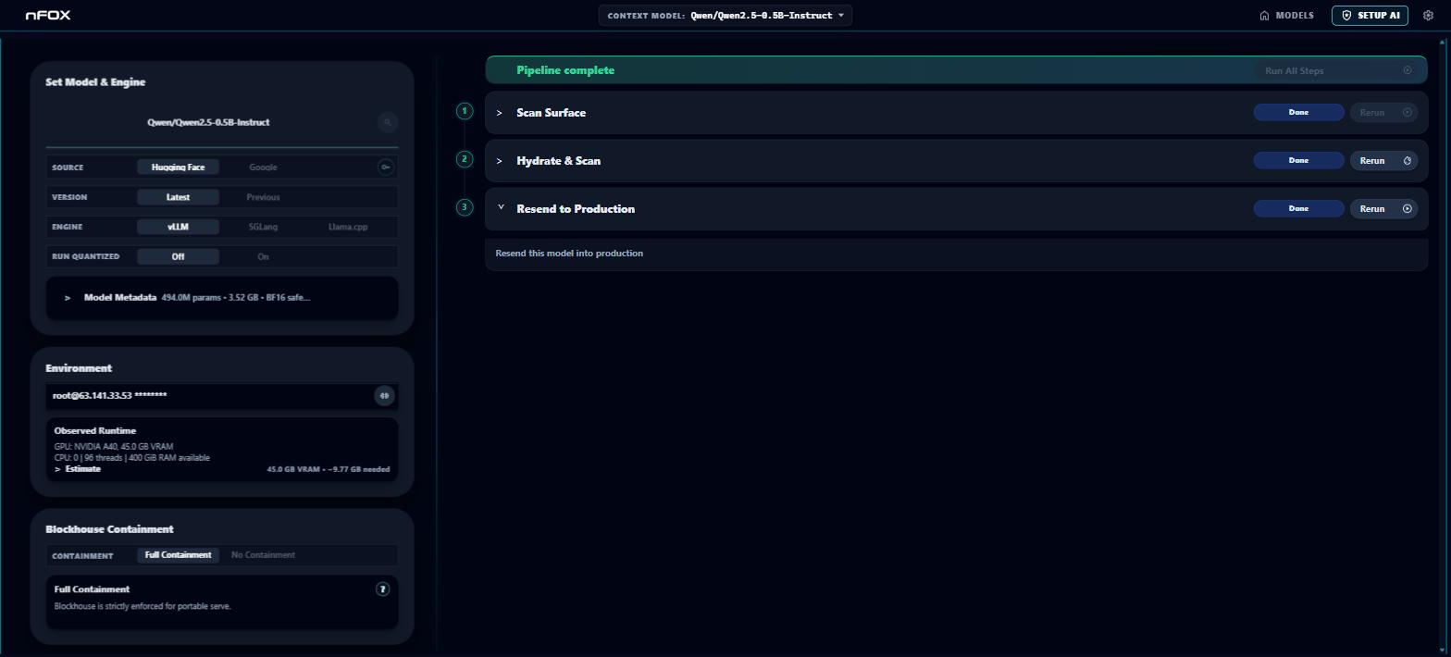This screenshot has height=657, width=1451.
Task: Click the '45.0 GB VRAM • ~9.77 GB needed' text
Action: (x=329, y=469)
